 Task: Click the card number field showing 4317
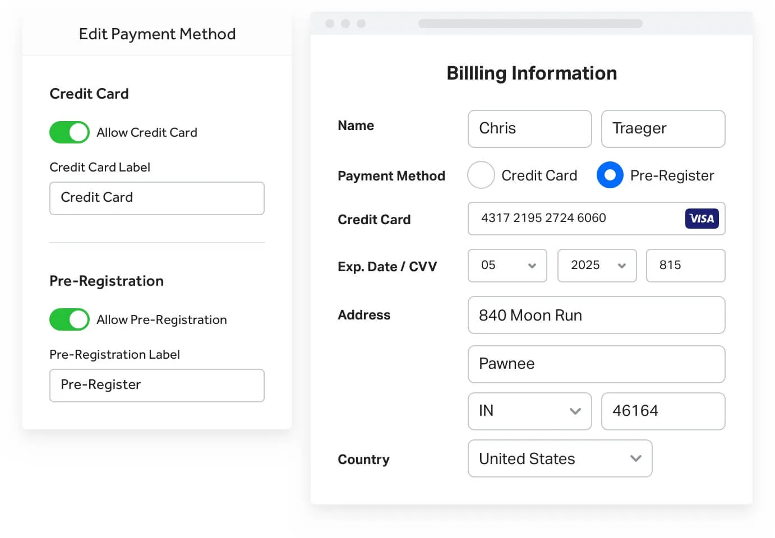(561, 219)
